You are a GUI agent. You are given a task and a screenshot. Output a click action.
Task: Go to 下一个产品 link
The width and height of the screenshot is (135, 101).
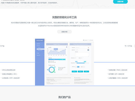(128, 46)
